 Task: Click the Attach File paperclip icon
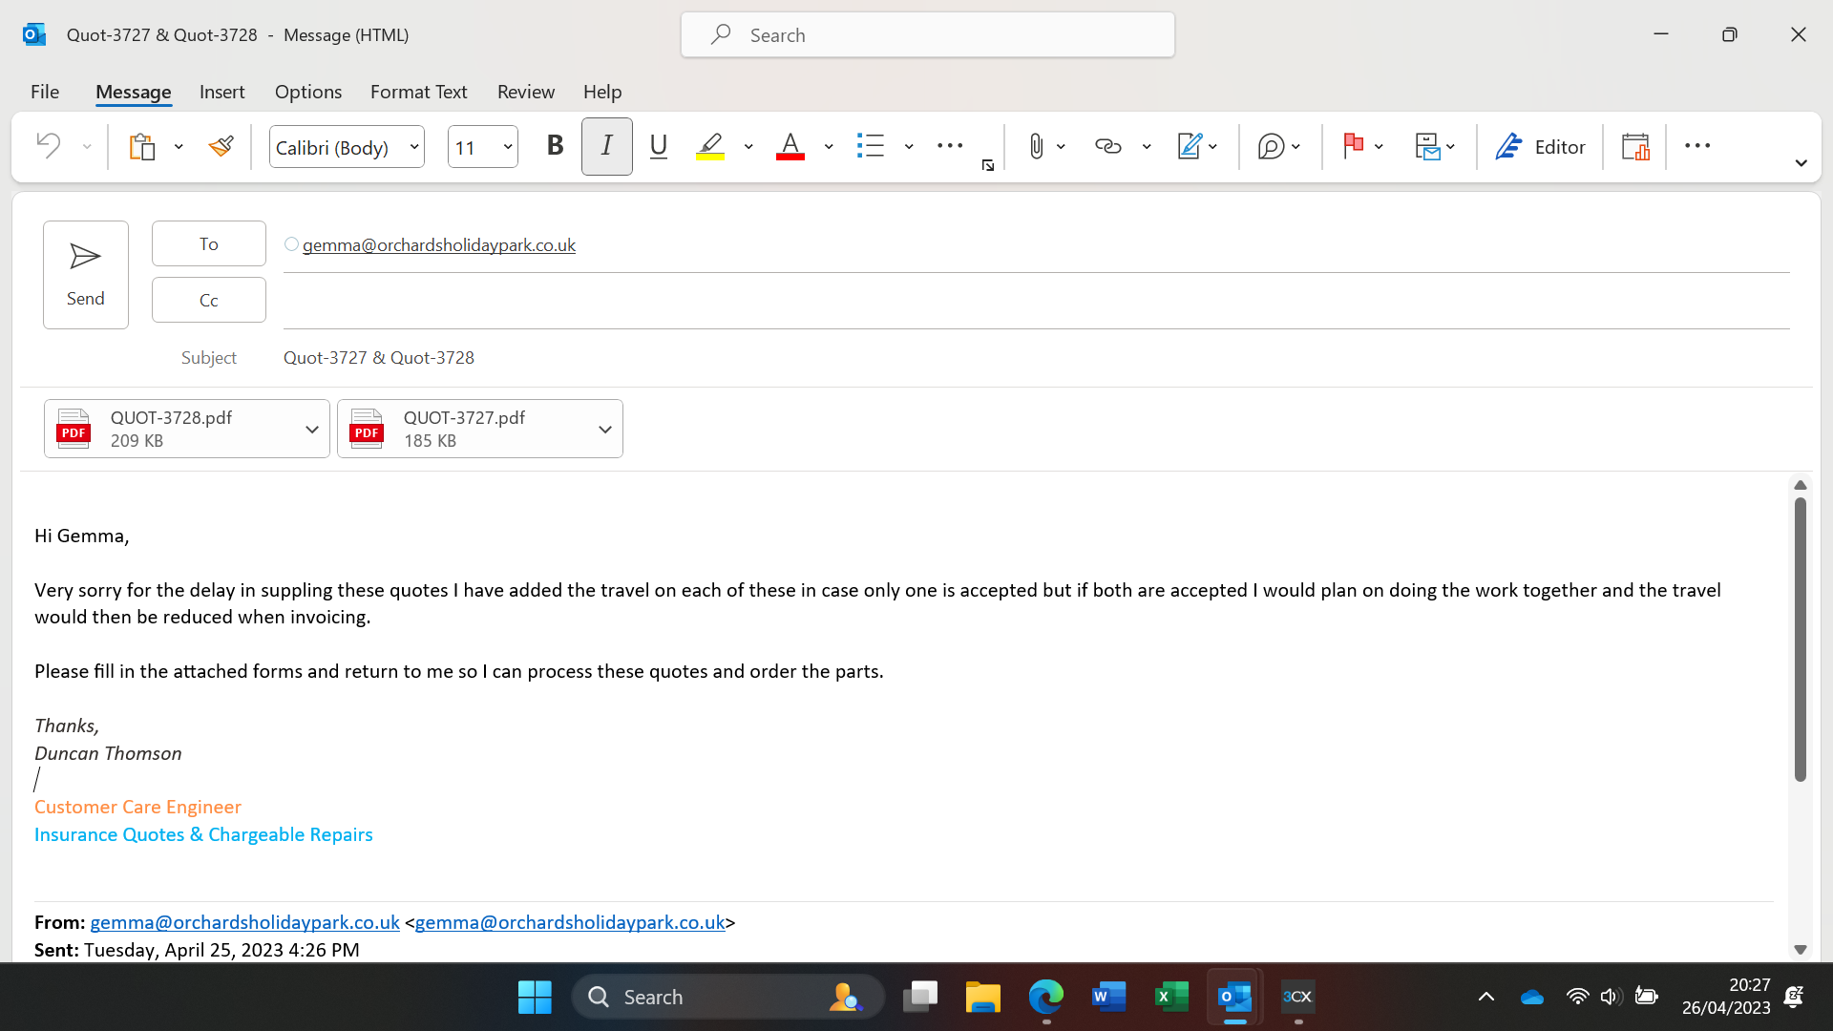[1036, 146]
